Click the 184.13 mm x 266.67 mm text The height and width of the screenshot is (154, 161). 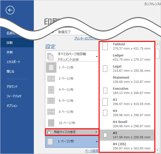[131, 93]
